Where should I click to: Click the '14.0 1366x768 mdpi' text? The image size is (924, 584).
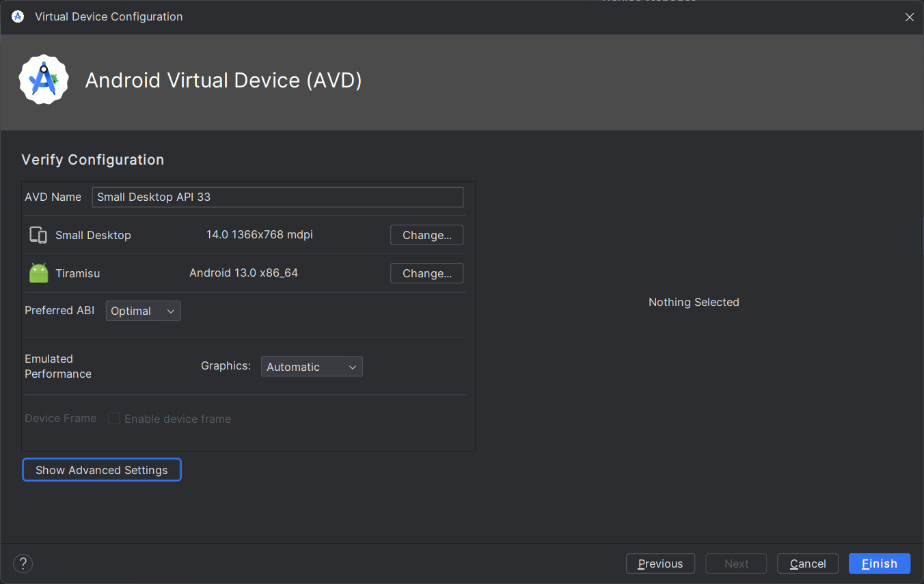[260, 234]
